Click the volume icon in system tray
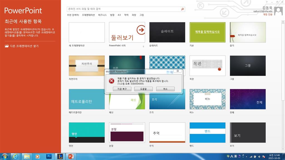This screenshot has height=160, width=285. [x=259, y=157]
